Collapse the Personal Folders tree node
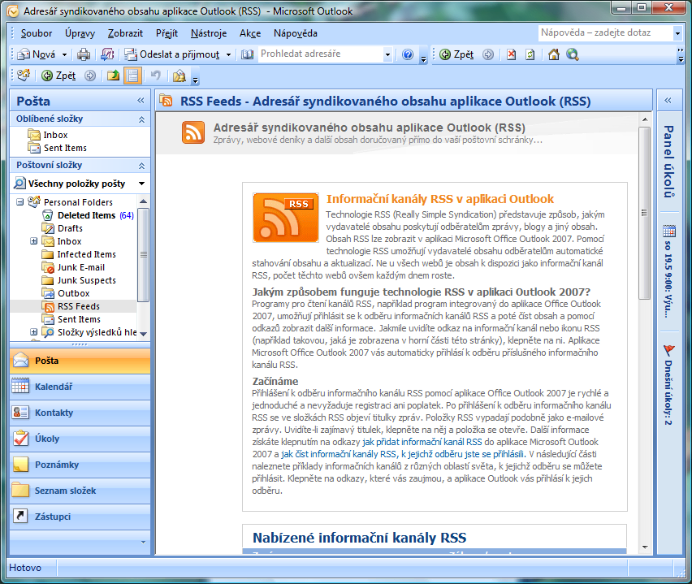This screenshot has height=584, width=692. coord(19,202)
